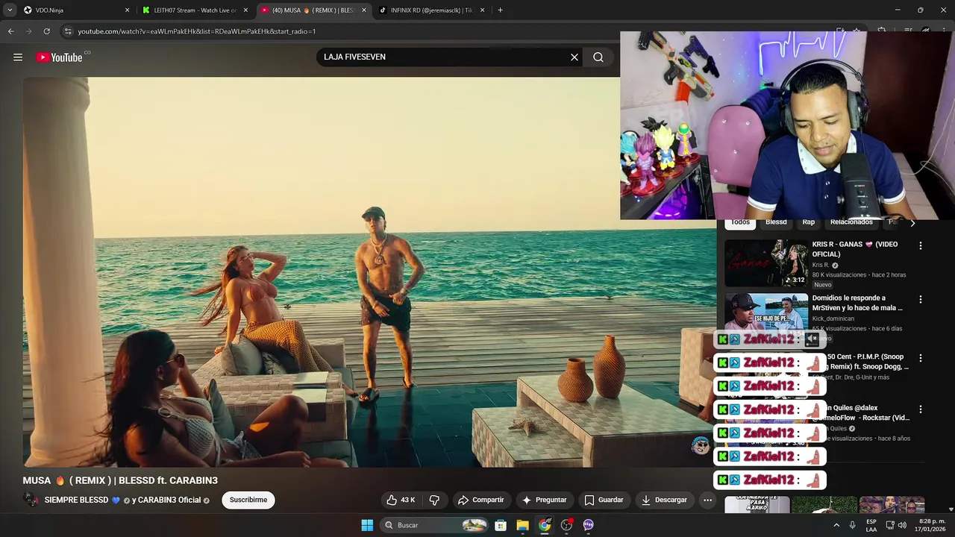Share the video via Compartir
This screenshot has height=537, width=955.
tap(480, 500)
